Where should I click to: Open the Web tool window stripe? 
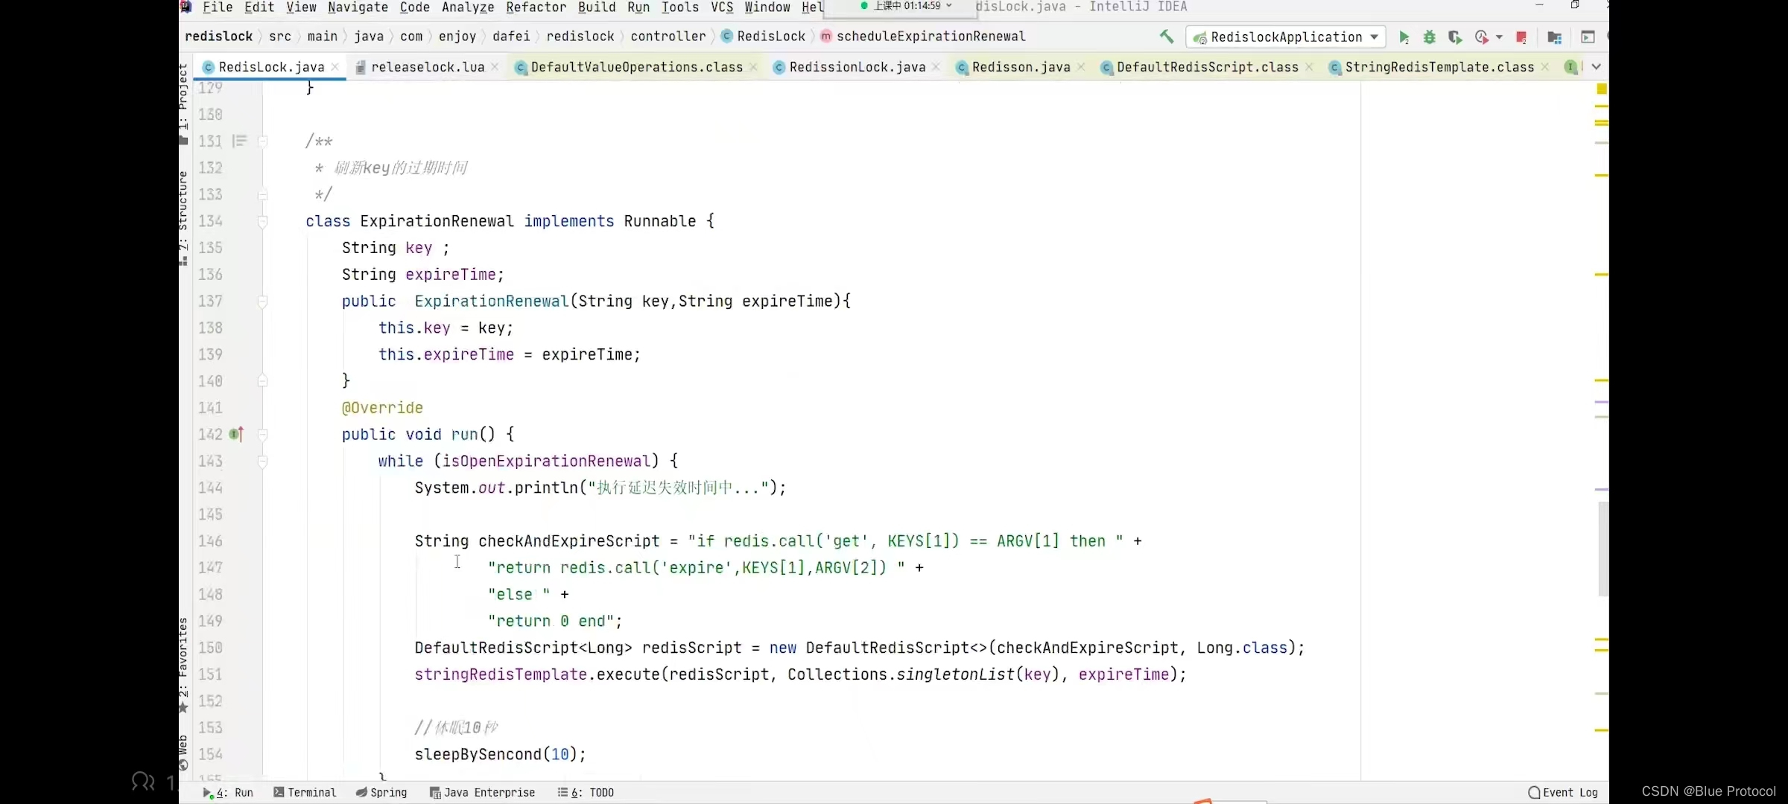183,752
